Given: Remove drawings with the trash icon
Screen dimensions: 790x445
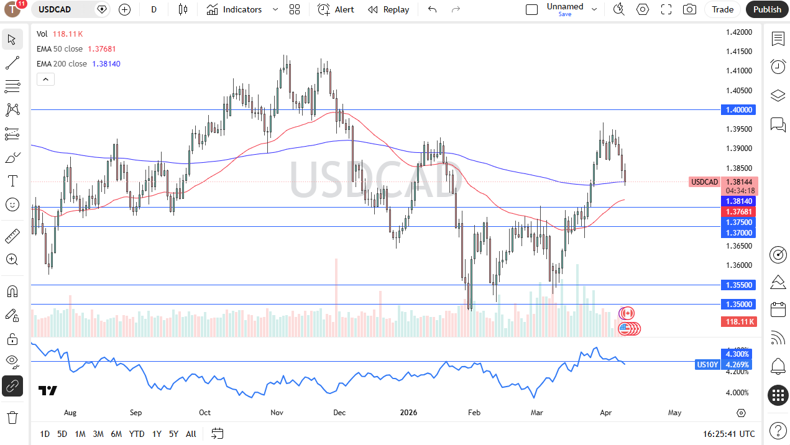Looking at the screenshot, I should pos(12,417).
